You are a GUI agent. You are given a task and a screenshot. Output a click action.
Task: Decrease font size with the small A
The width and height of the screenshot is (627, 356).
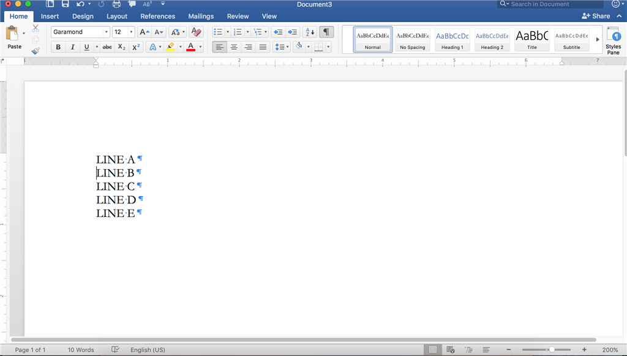(x=159, y=32)
